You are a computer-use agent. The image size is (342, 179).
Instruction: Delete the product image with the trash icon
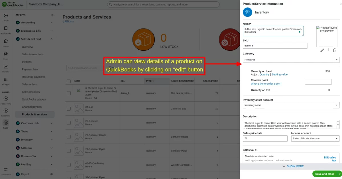[x=335, y=50]
